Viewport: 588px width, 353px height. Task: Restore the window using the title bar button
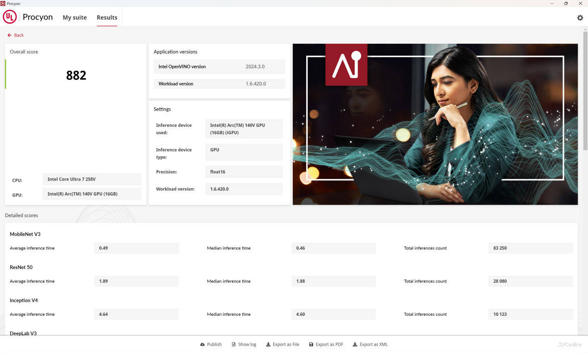pos(566,3)
